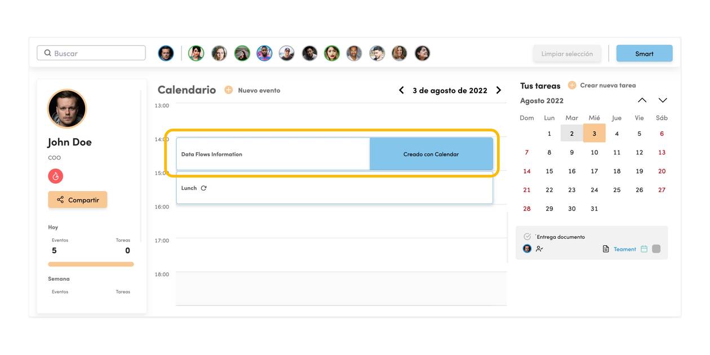The image size is (710, 355).
Task: Click the Compartir share button
Action: click(x=77, y=199)
